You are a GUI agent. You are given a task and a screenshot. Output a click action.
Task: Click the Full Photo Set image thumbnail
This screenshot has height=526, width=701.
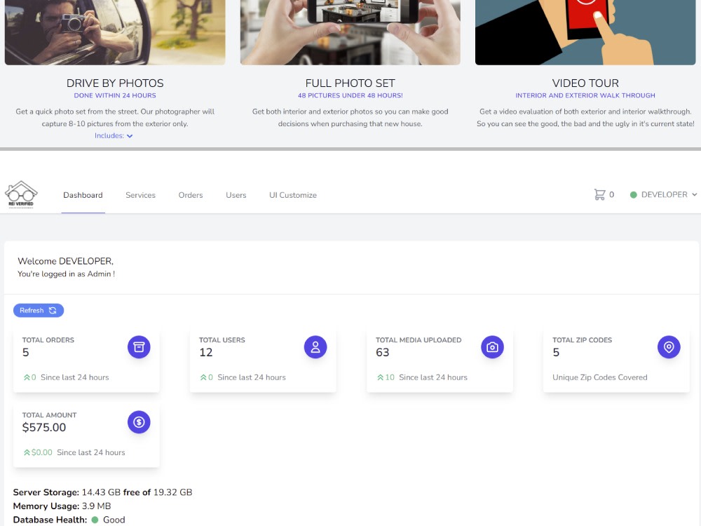point(350,32)
